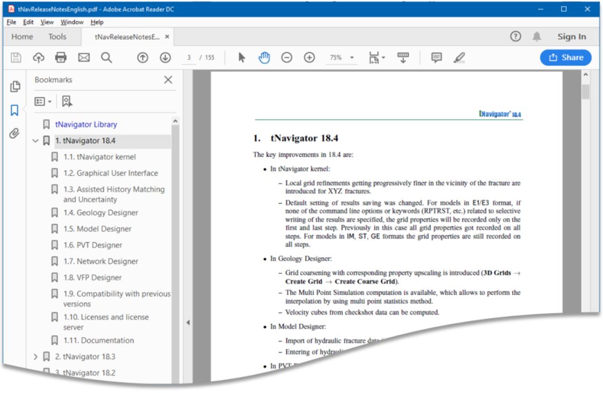This screenshot has height=393, width=603.
Task: Activate the Hand pan tool
Action: tap(264, 57)
